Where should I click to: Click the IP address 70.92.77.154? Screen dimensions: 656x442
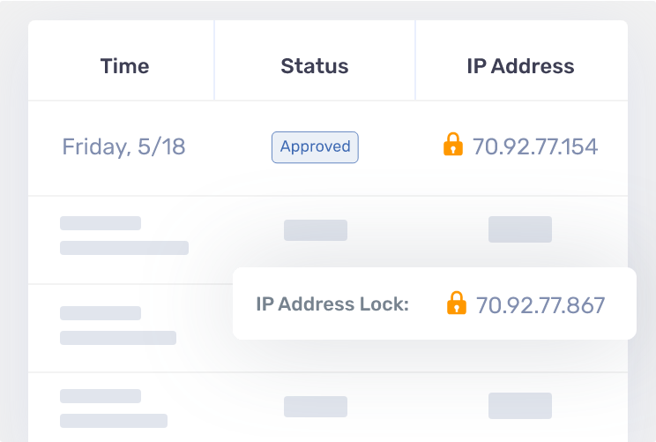pos(535,147)
